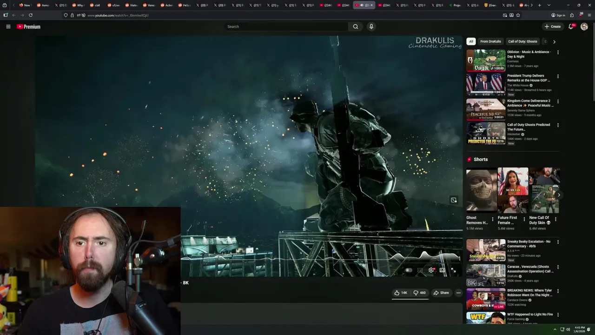Open options for Sneaky Beaky Escalation video
595x335 pixels.
(x=558, y=242)
